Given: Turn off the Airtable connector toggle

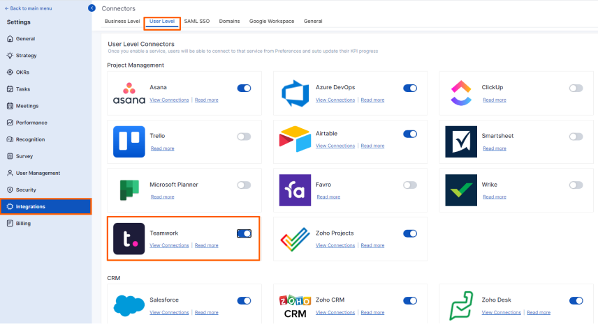Looking at the screenshot, I should point(410,134).
